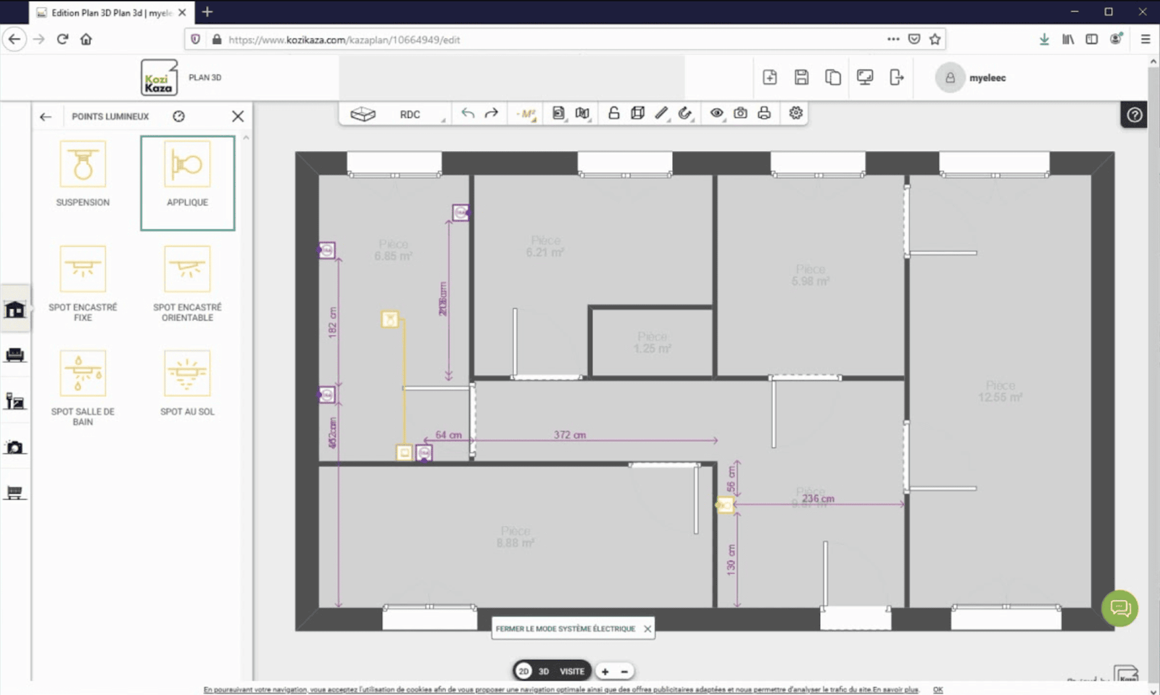
Task: Open the M² surface options dropdown
Action: click(526, 114)
